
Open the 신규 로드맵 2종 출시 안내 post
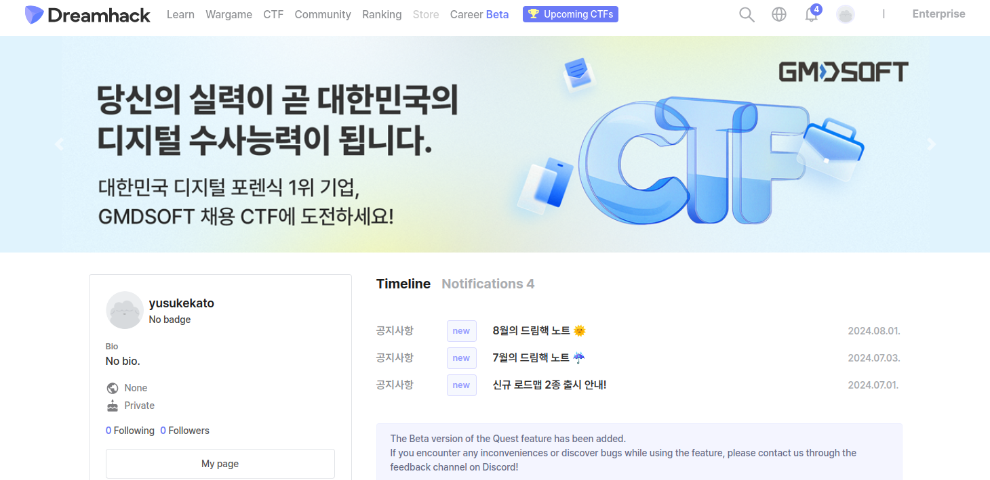[x=549, y=385]
